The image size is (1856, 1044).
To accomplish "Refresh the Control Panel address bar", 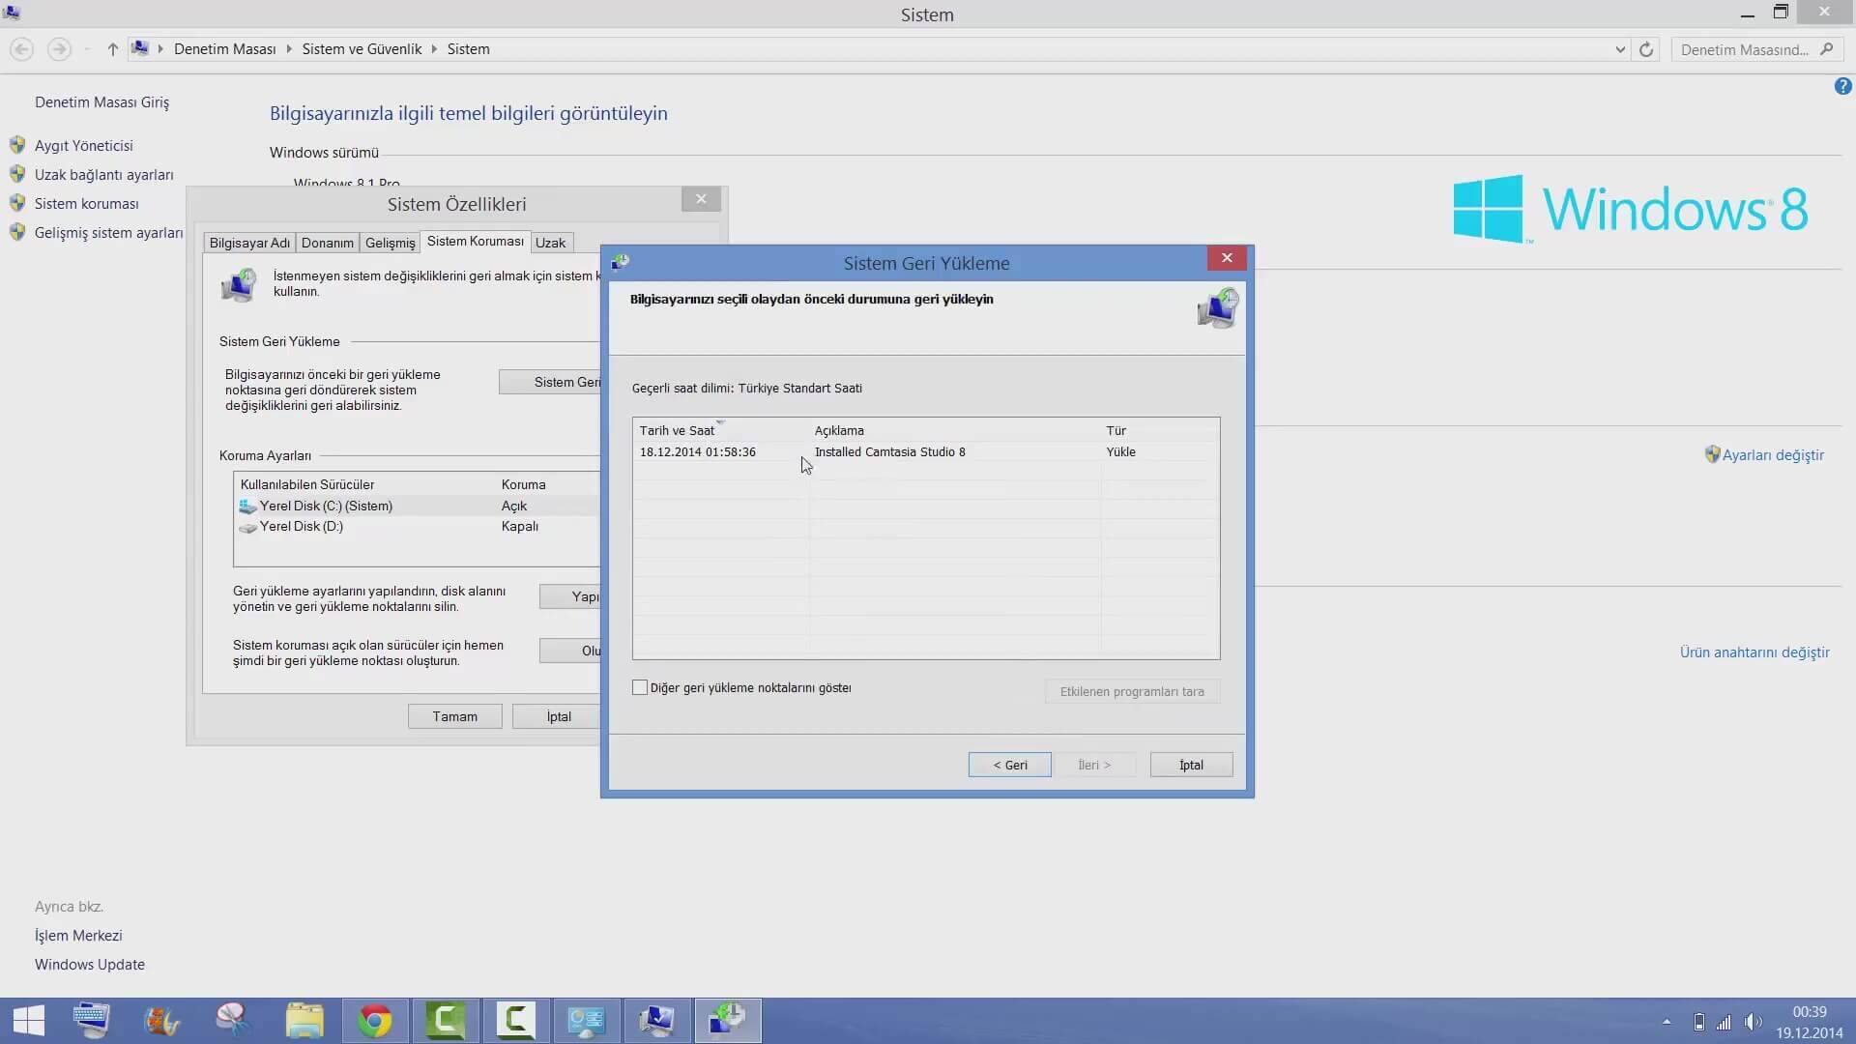I will tap(1646, 49).
